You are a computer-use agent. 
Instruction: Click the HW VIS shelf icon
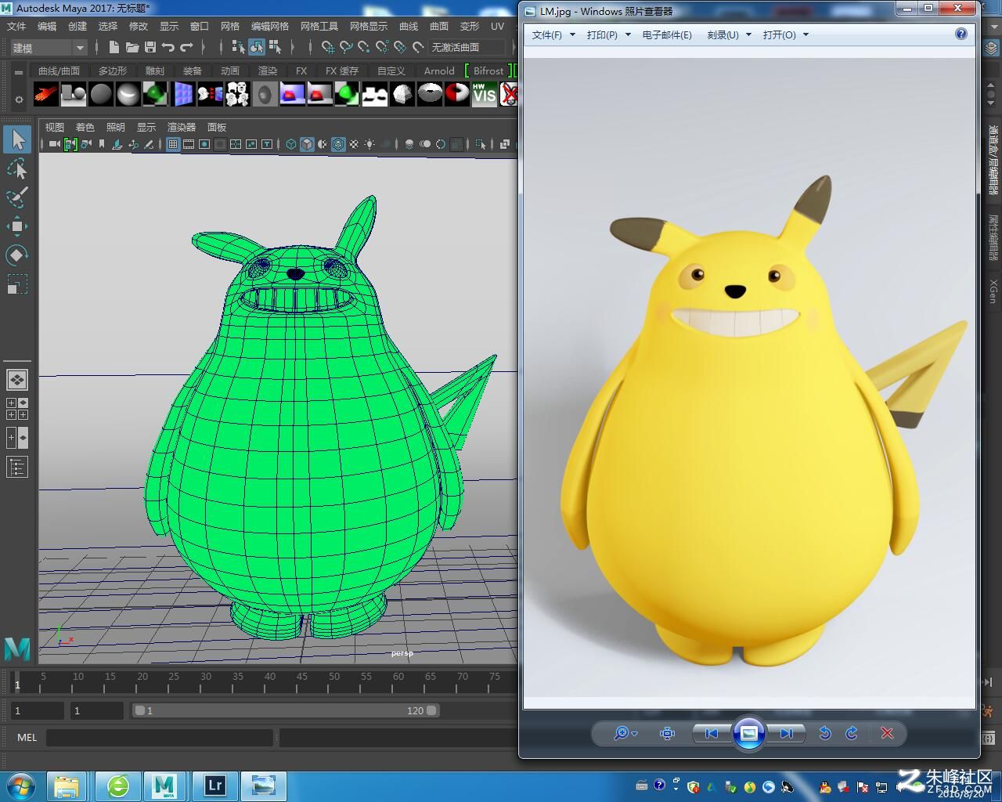point(485,95)
